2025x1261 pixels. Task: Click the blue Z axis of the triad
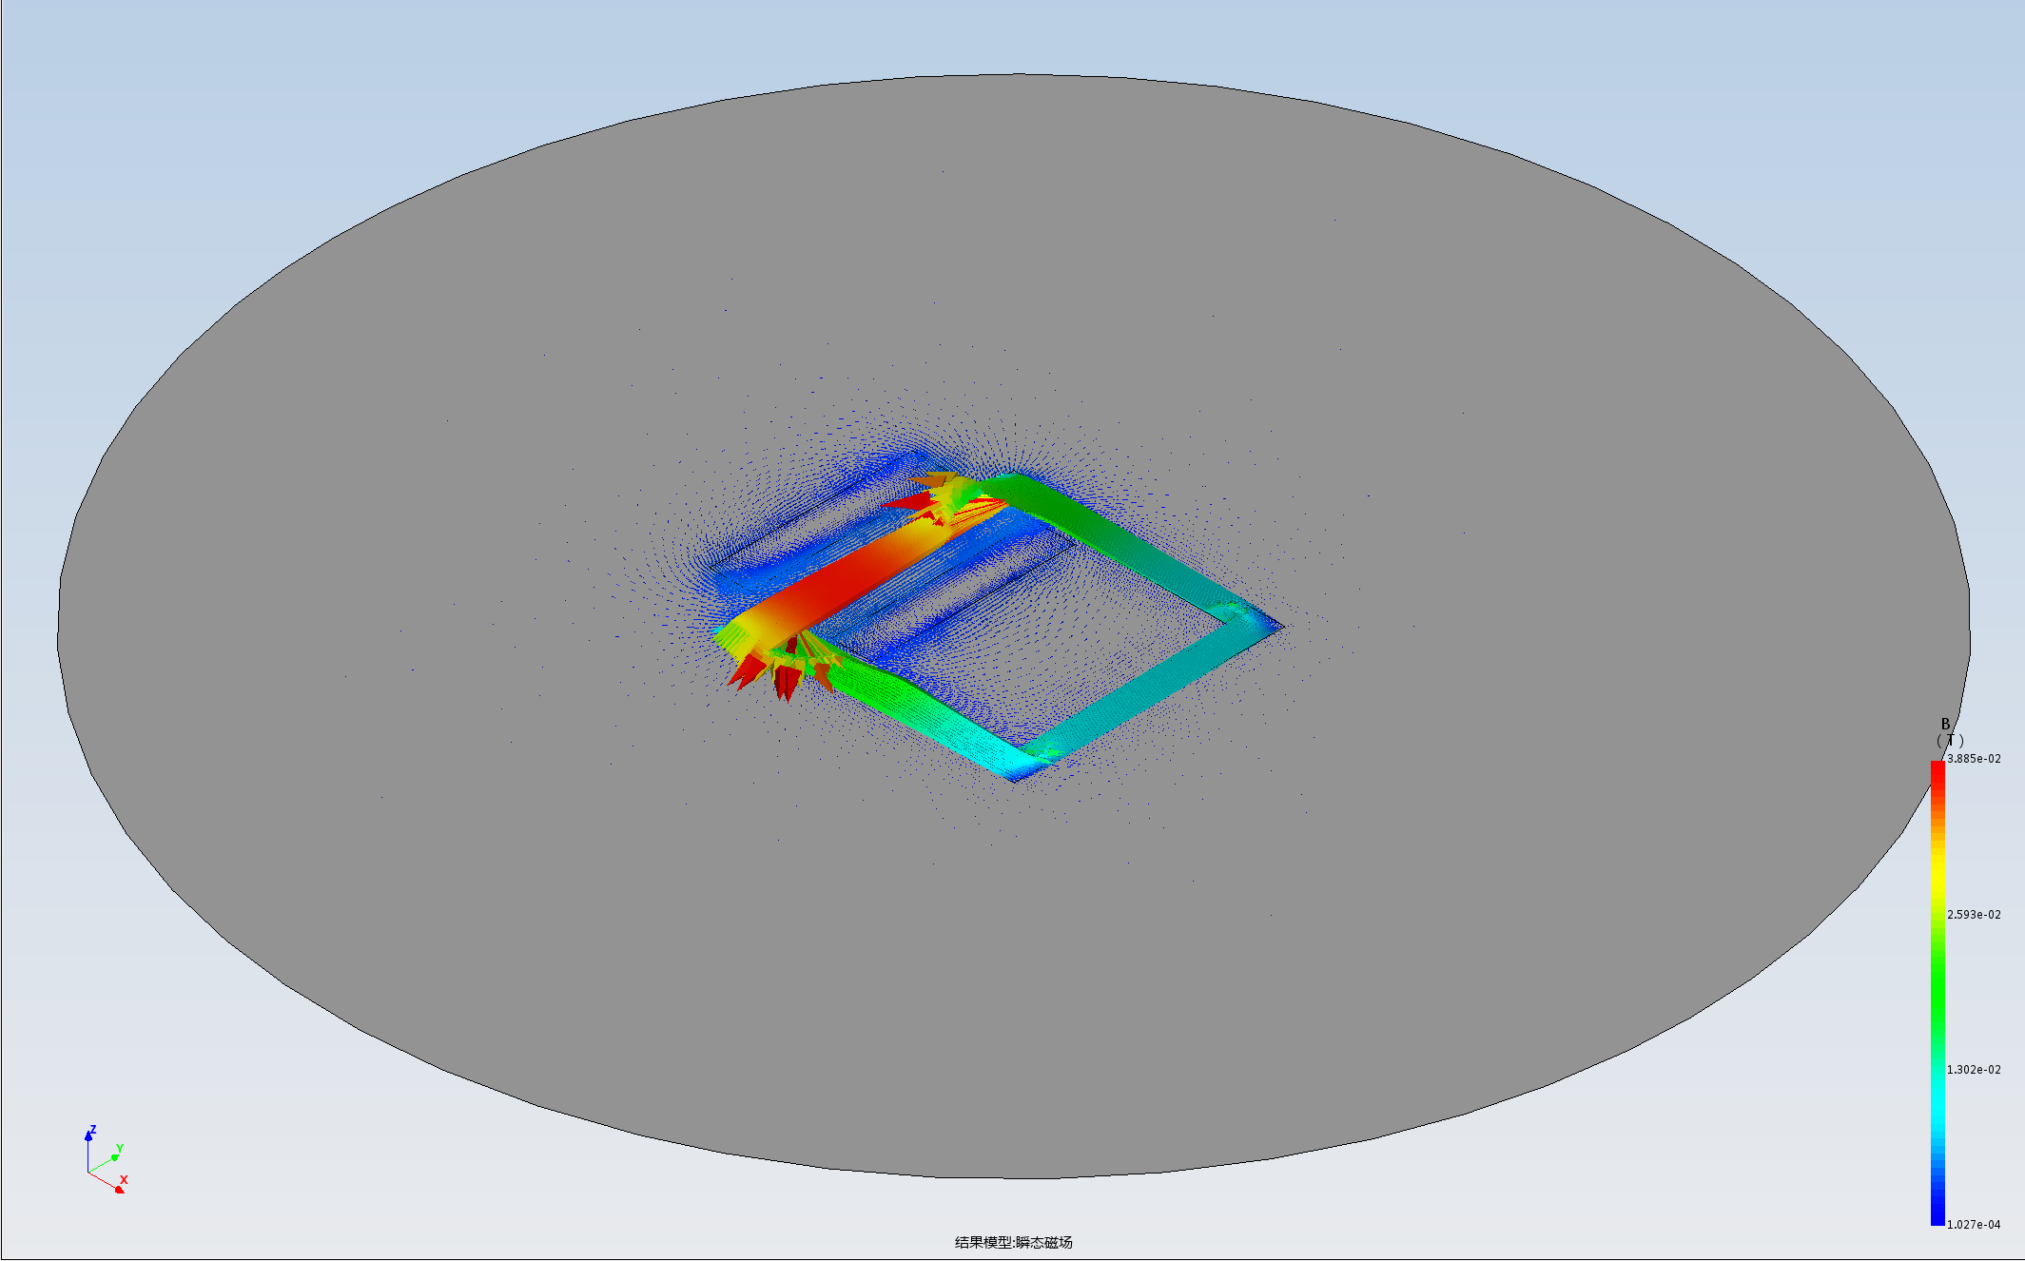click(x=89, y=1149)
